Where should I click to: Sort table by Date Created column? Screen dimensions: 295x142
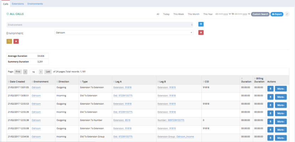click(16, 82)
